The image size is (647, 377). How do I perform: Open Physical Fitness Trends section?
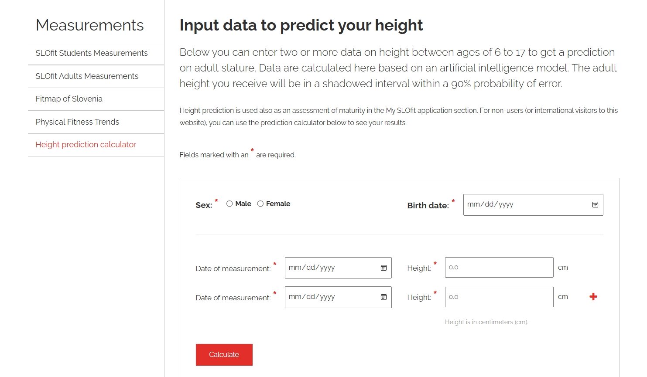[77, 122]
